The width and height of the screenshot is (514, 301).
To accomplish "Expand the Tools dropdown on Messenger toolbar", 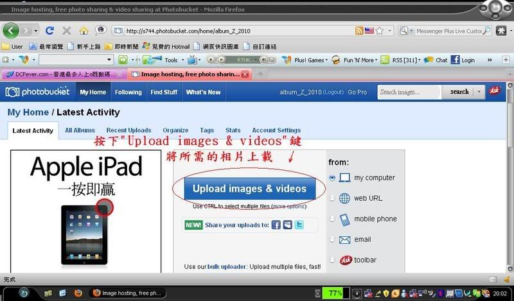I will coord(183,60).
